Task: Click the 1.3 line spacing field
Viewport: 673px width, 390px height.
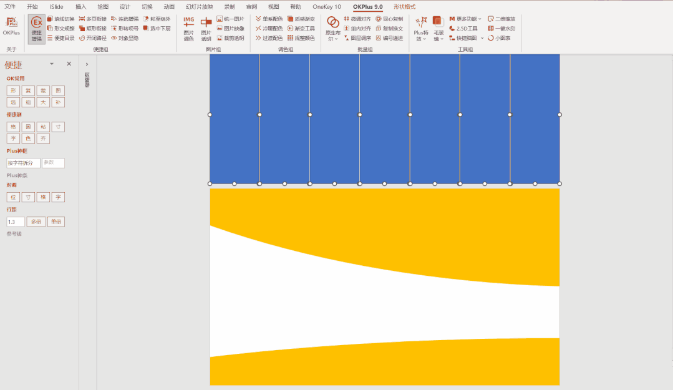Action: coord(16,222)
